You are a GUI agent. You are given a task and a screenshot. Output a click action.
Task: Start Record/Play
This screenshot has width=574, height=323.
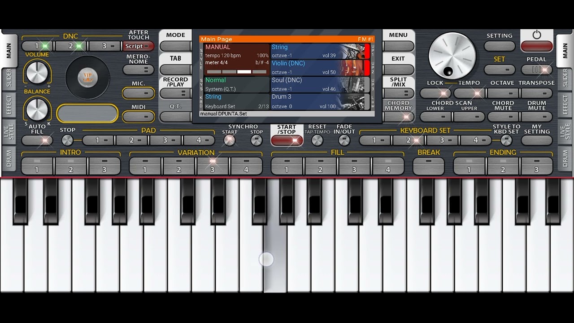(x=175, y=93)
